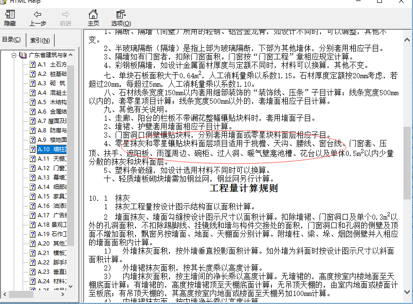The width and height of the screenshot is (413, 304).
Task: Click tree panel scroll-right arrow
Action: point(63,294)
